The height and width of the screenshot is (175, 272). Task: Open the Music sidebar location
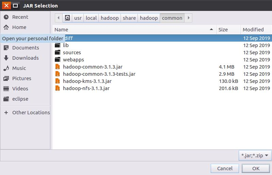pos(15,68)
